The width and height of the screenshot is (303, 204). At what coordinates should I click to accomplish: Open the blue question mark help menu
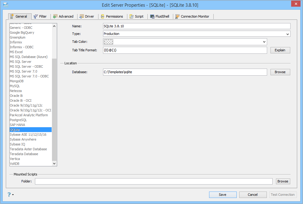(x=10, y=195)
